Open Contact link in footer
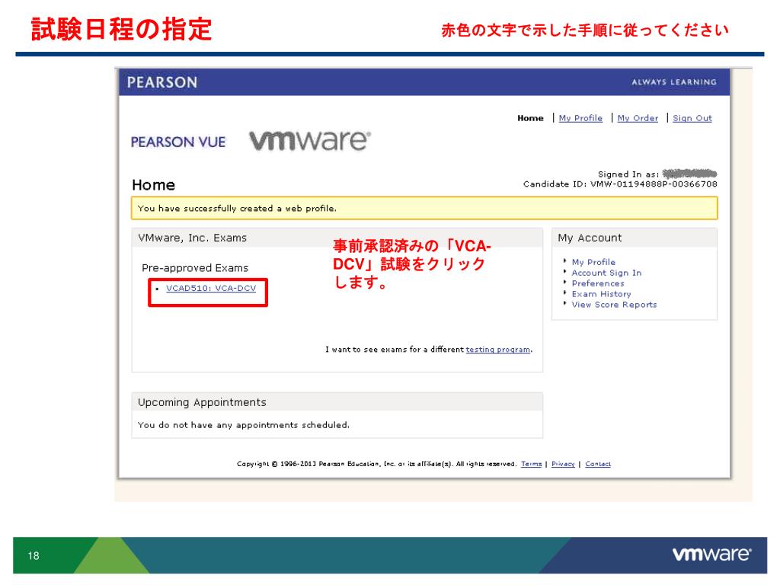The image size is (780, 585). coord(598,464)
